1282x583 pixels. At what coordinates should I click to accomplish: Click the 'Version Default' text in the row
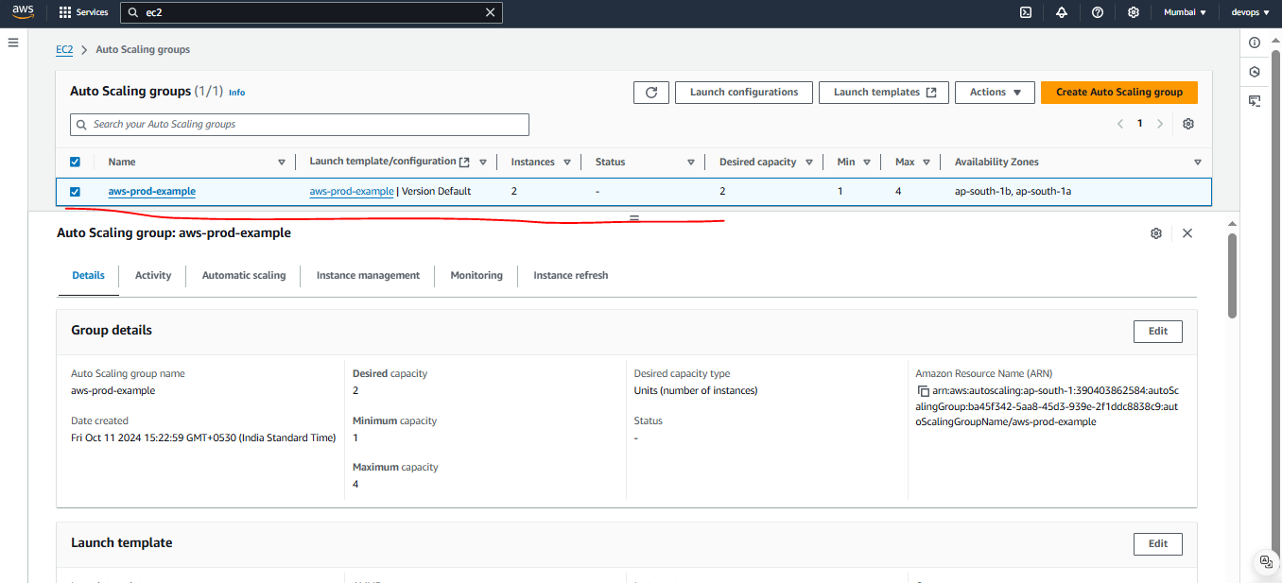[x=437, y=192]
